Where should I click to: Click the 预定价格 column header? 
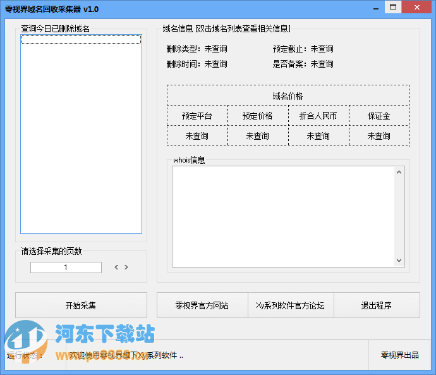[258, 116]
